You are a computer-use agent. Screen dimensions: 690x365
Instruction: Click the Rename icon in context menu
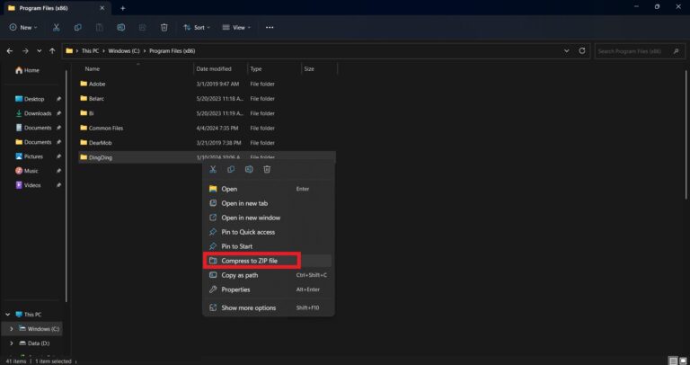pos(249,170)
